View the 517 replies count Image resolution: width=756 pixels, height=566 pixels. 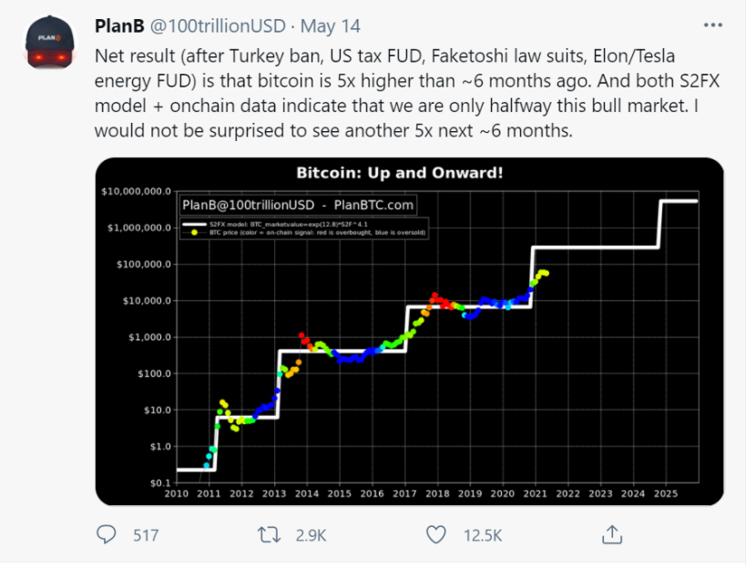146,535
